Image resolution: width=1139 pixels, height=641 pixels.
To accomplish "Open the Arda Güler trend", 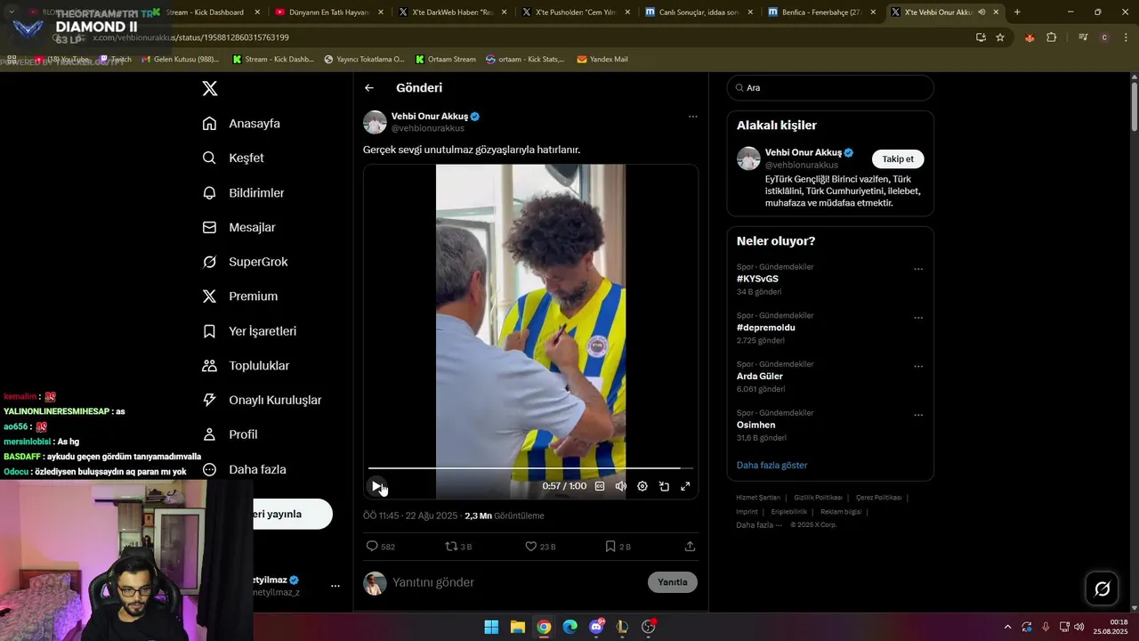I will [760, 377].
